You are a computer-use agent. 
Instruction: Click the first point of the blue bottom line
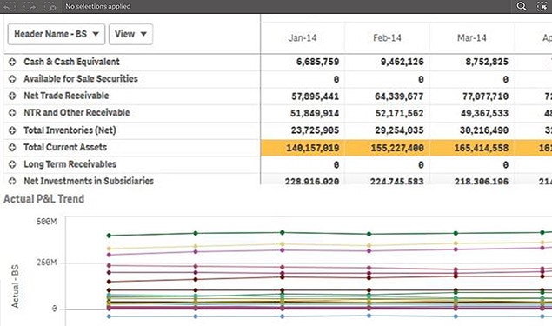point(109,316)
